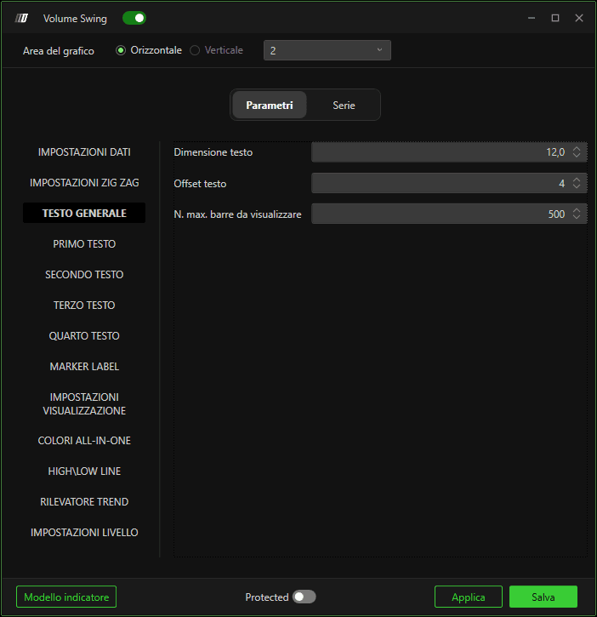Open PRIMO TESTO section
The height and width of the screenshot is (617, 597).
pyautogui.click(x=84, y=244)
